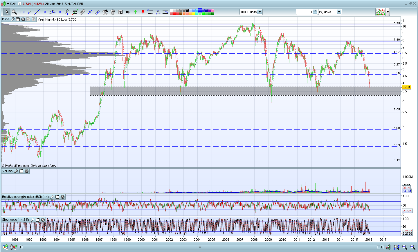Image resolution: width=418 pixels, height=252 pixels.
Task: Select the triangle drawing tool
Action: click(158, 12)
